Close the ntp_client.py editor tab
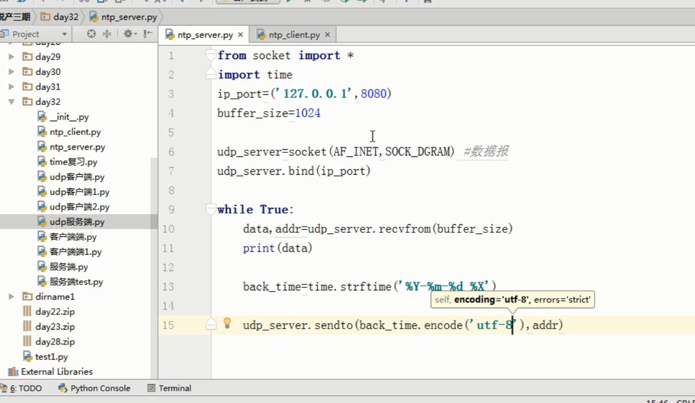The height and width of the screenshot is (403, 695). 327,35
